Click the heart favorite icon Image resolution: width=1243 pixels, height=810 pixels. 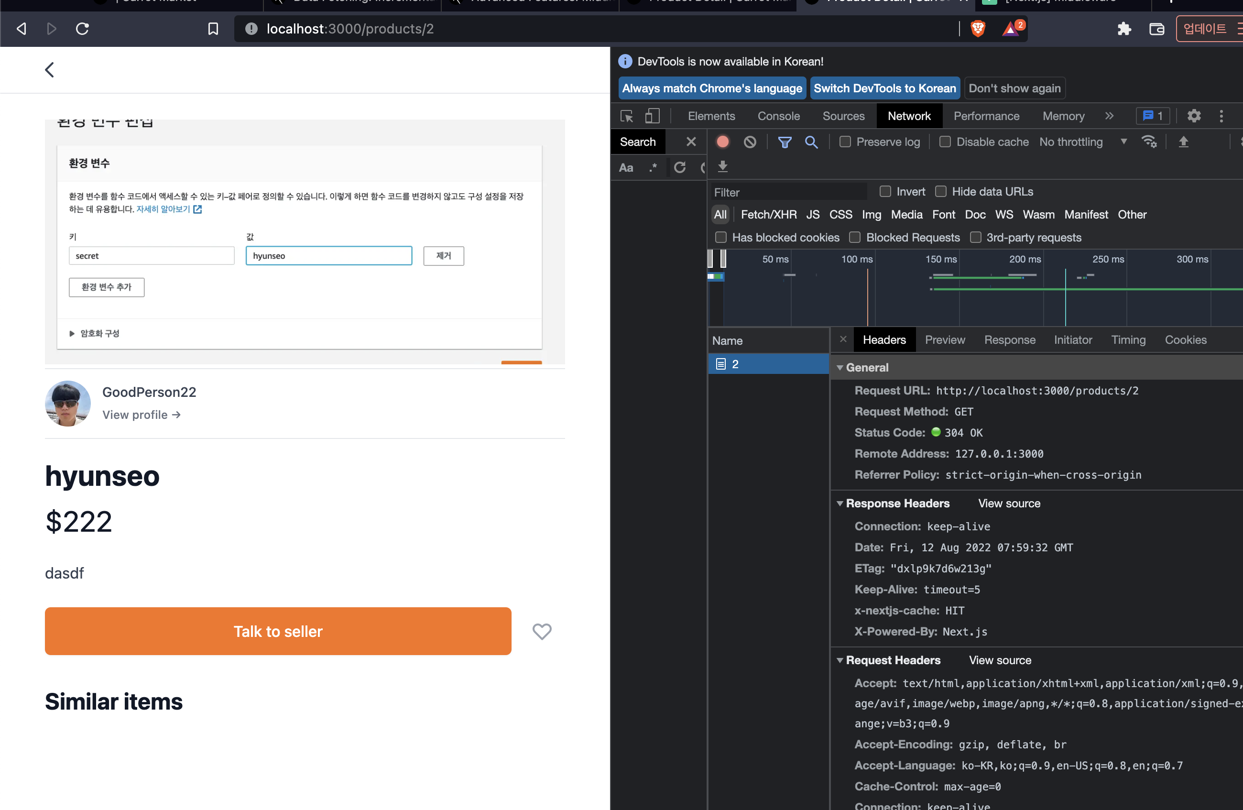(542, 631)
